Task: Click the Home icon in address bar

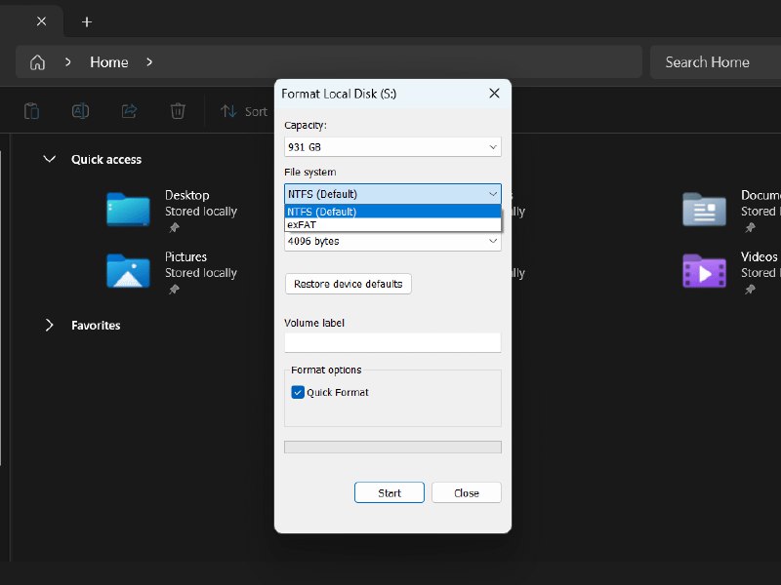Action: 37,62
